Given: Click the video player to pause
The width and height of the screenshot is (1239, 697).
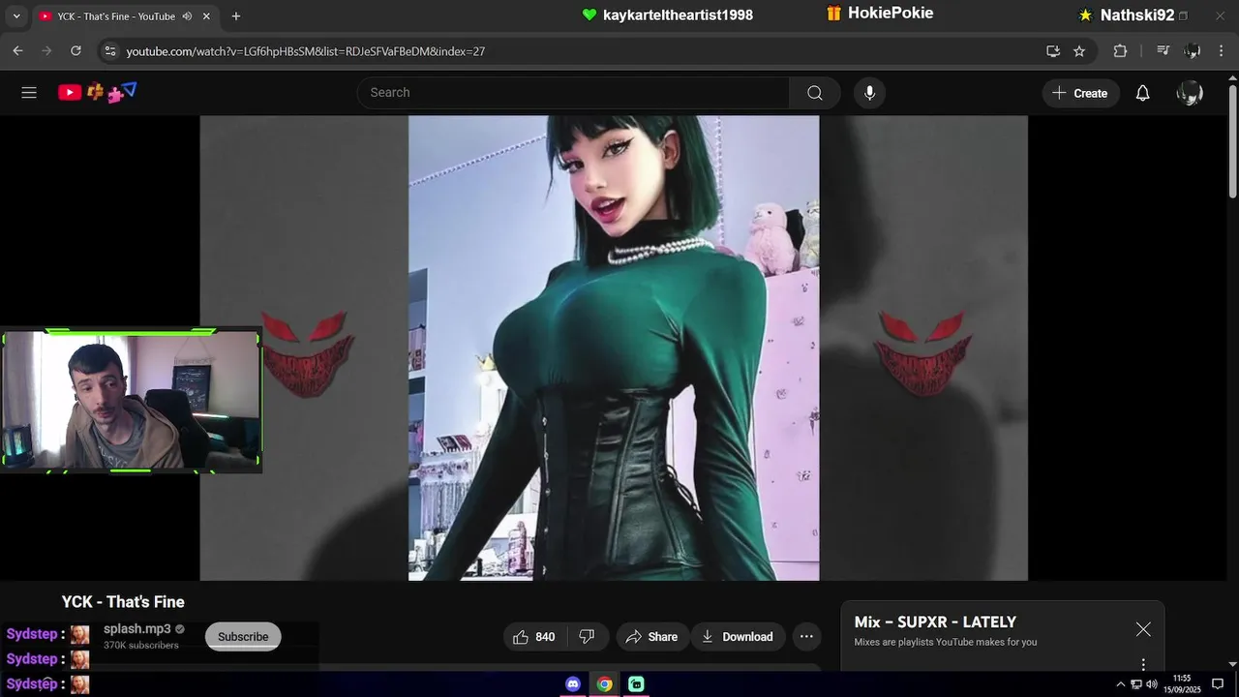Looking at the screenshot, I should pyautogui.click(x=614, y=348).
